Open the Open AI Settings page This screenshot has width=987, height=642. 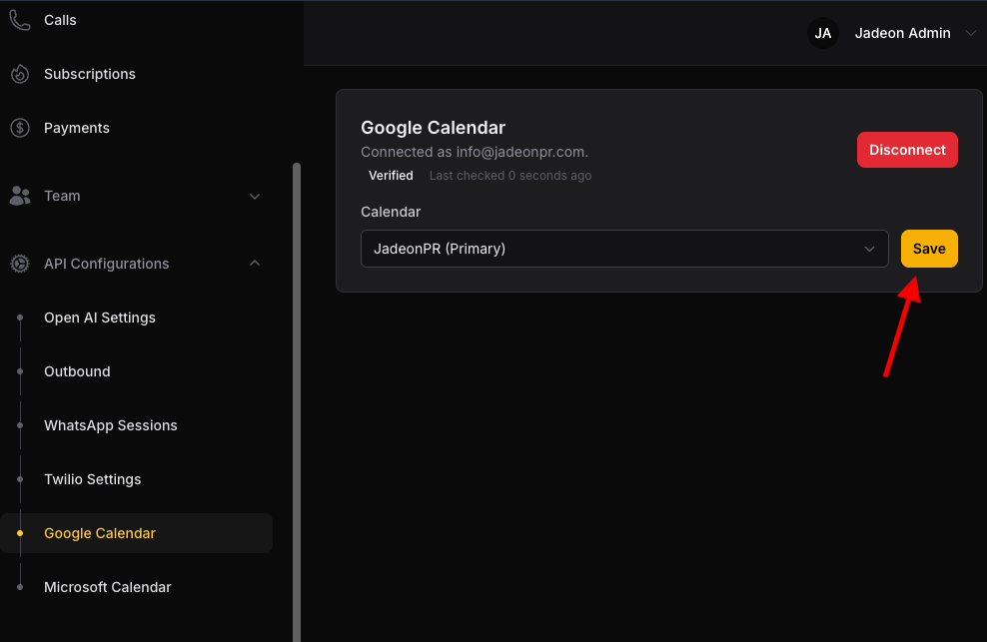coord(100,318)
